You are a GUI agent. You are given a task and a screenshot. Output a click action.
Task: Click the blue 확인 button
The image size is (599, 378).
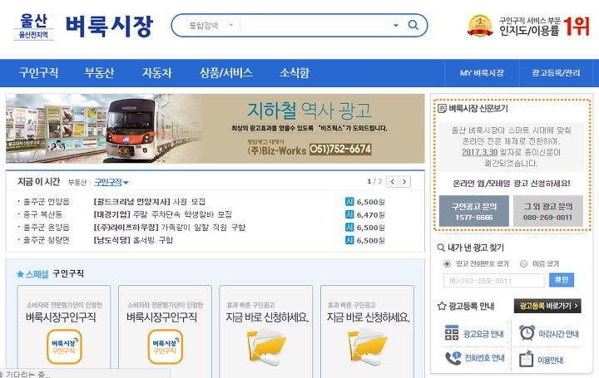coord(562,280)
